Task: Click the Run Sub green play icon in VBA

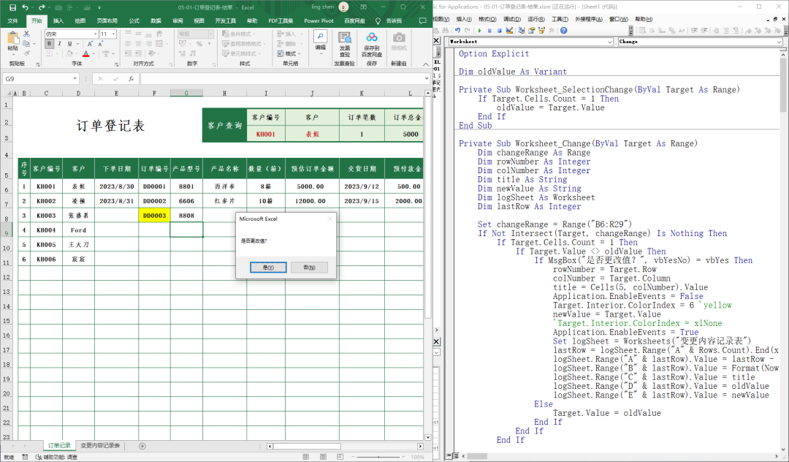Action: click(x=479, y=31)
